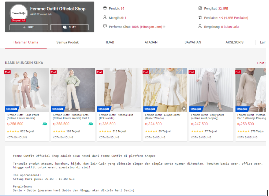Click the Aktif 32 menit lalu status

point(41,14)
